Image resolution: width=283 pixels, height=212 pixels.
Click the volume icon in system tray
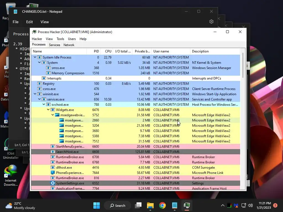[x=250, y=205]
